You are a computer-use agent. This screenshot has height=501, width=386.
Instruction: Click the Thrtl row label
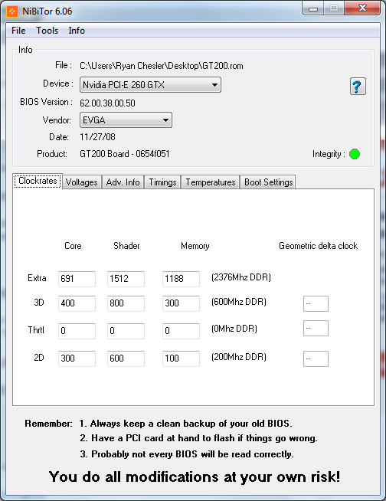tap(36, 329)
